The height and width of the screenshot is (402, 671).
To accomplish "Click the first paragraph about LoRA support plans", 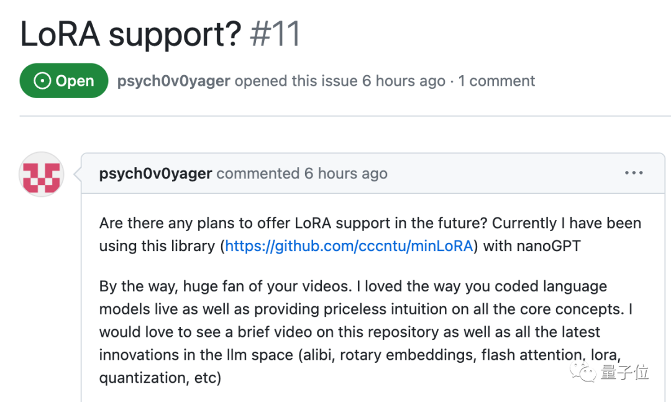I will [370, 235].
